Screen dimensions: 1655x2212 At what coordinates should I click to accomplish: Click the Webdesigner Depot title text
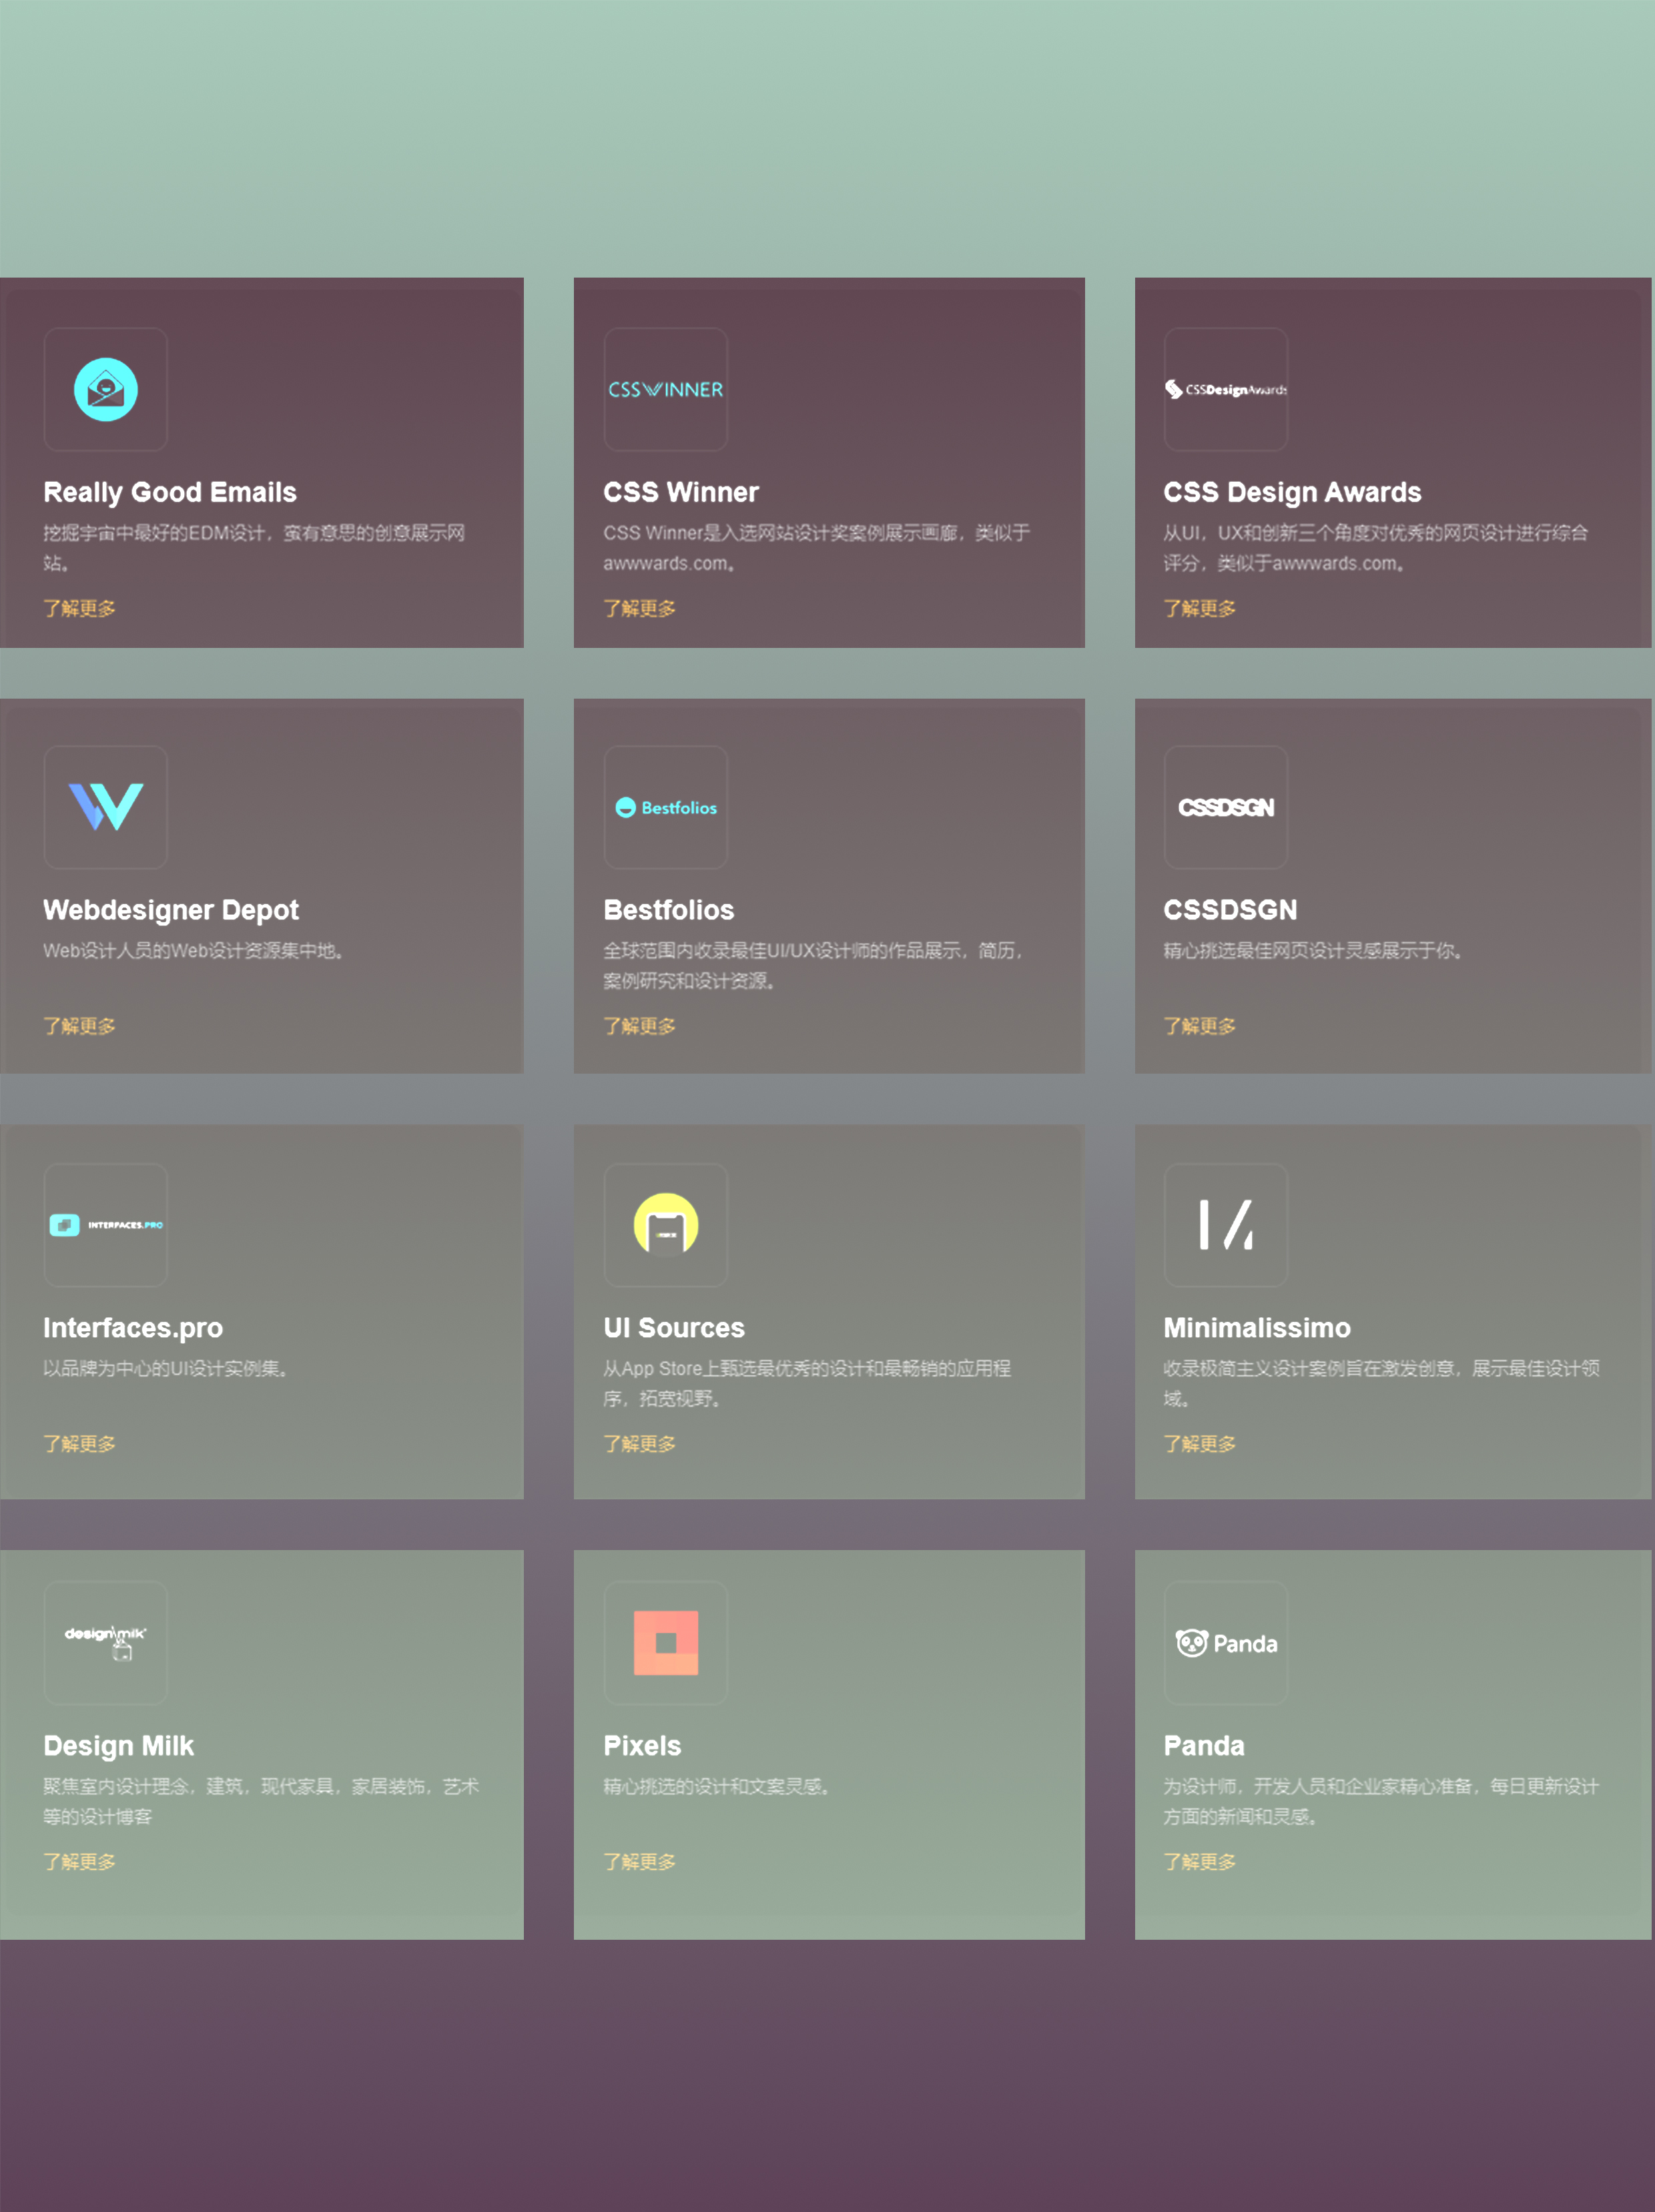(171, 910)
